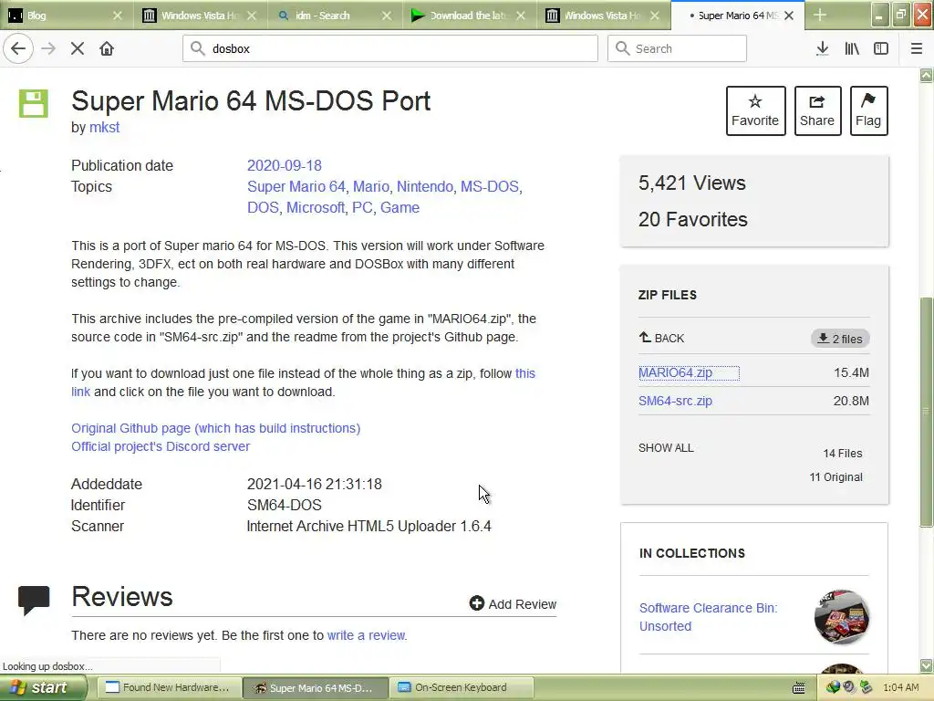Viewport: 934px width, 701px height.
Task: Click the green floppy disk software icon
Action: point(34,104)
